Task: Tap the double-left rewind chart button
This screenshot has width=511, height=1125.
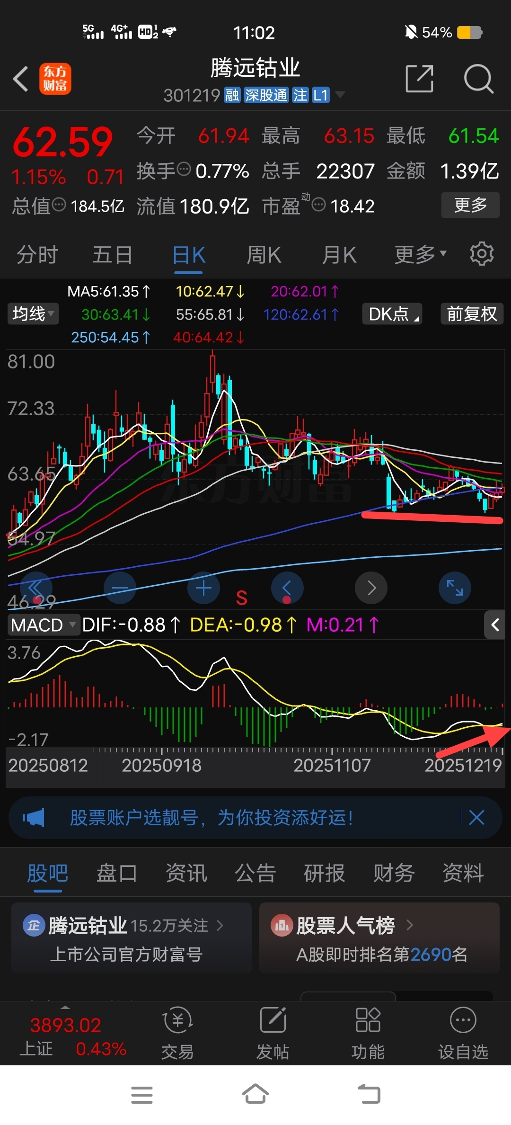Action: coord(35,588)
